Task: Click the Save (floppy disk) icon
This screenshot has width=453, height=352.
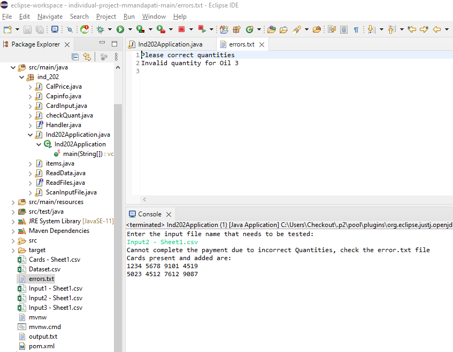Action: (x=27, y=29)
